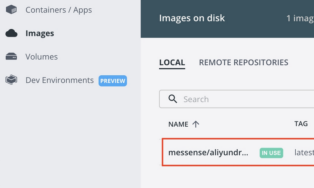Click the Volumes drive icon

(11, 57)
